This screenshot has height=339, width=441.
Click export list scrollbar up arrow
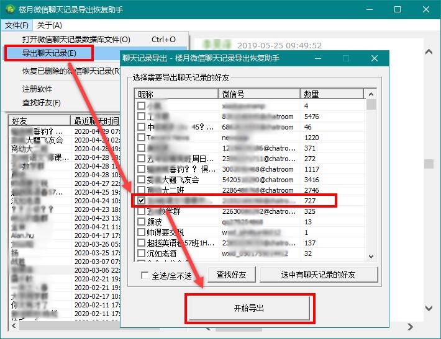(x=371, y=94)
